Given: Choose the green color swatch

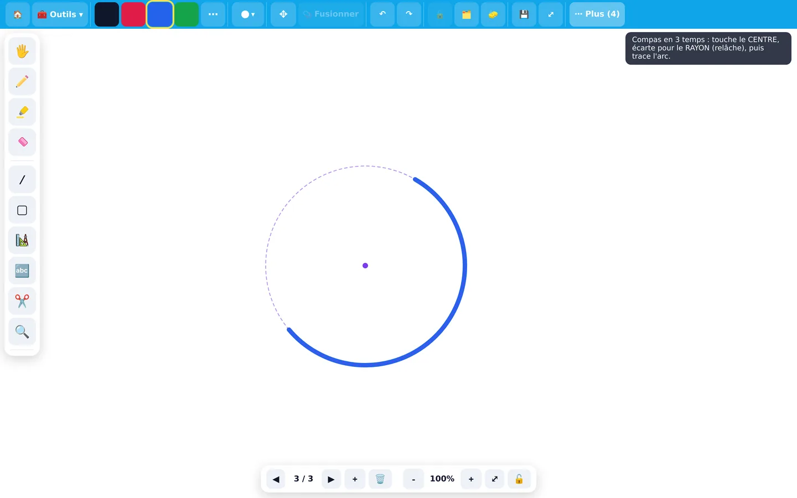Looking at the screenshot, I should (x=187, y=14).
